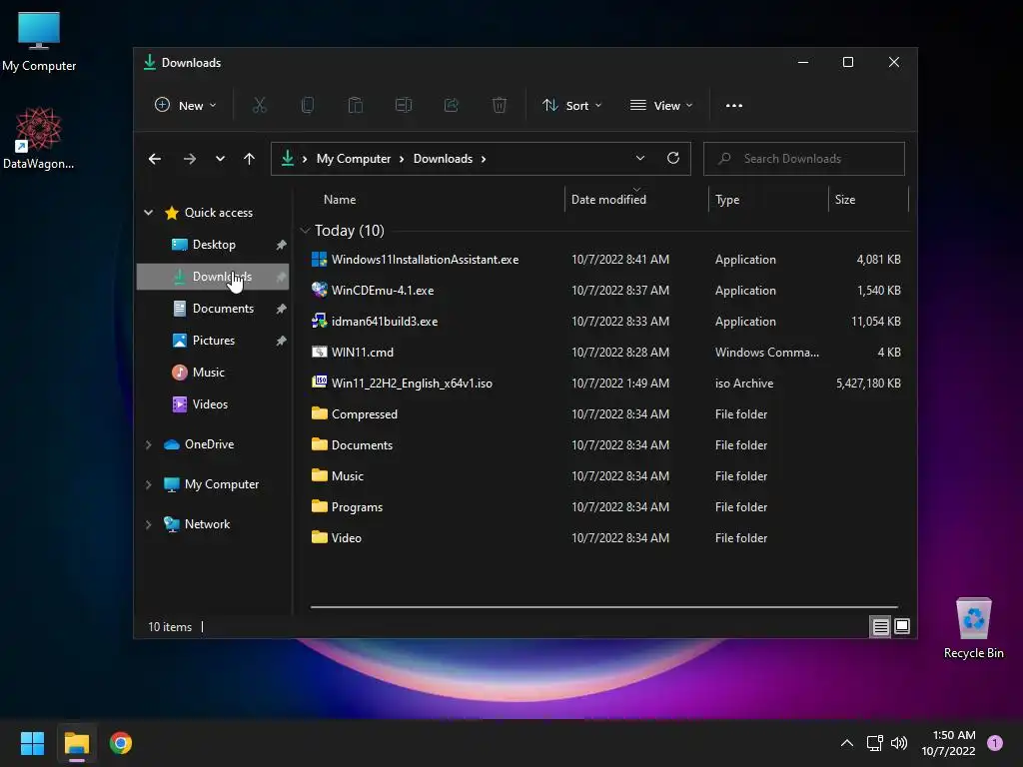Open the New item dropdown
Screen dimensions: 1023x767
185,105
